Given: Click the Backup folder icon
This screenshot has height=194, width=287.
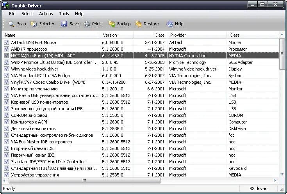Looking at the screenshot, I should click(x=112, y=24).
